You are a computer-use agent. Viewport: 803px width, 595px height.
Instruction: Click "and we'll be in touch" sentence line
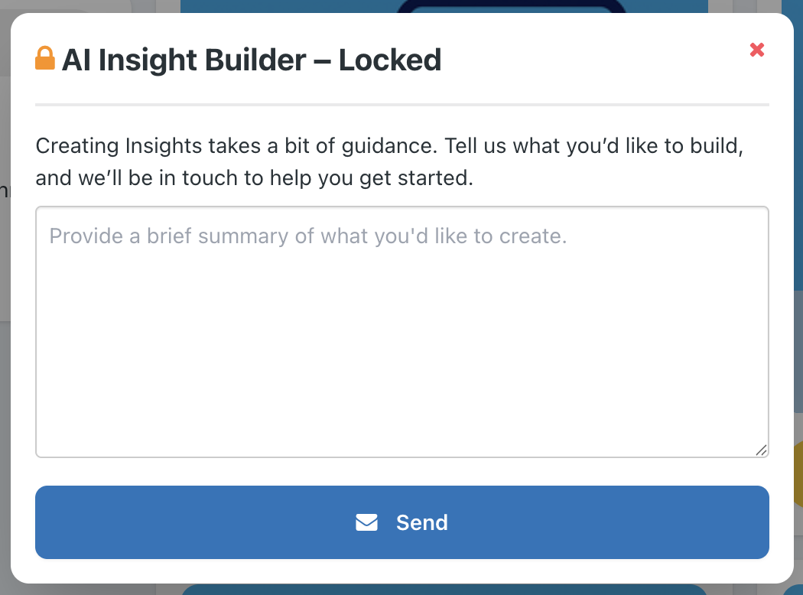coord(255,178)
